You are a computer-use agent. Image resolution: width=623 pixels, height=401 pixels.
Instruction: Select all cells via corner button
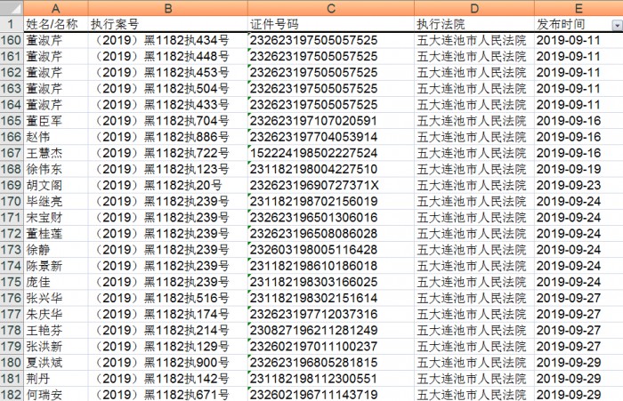click(x=12, y=8)
